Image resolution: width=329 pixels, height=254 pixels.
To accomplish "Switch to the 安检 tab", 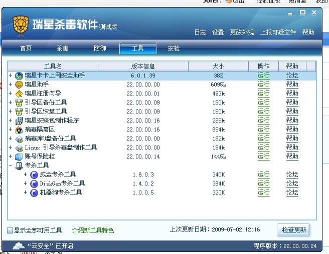I will tap(174, 48).
